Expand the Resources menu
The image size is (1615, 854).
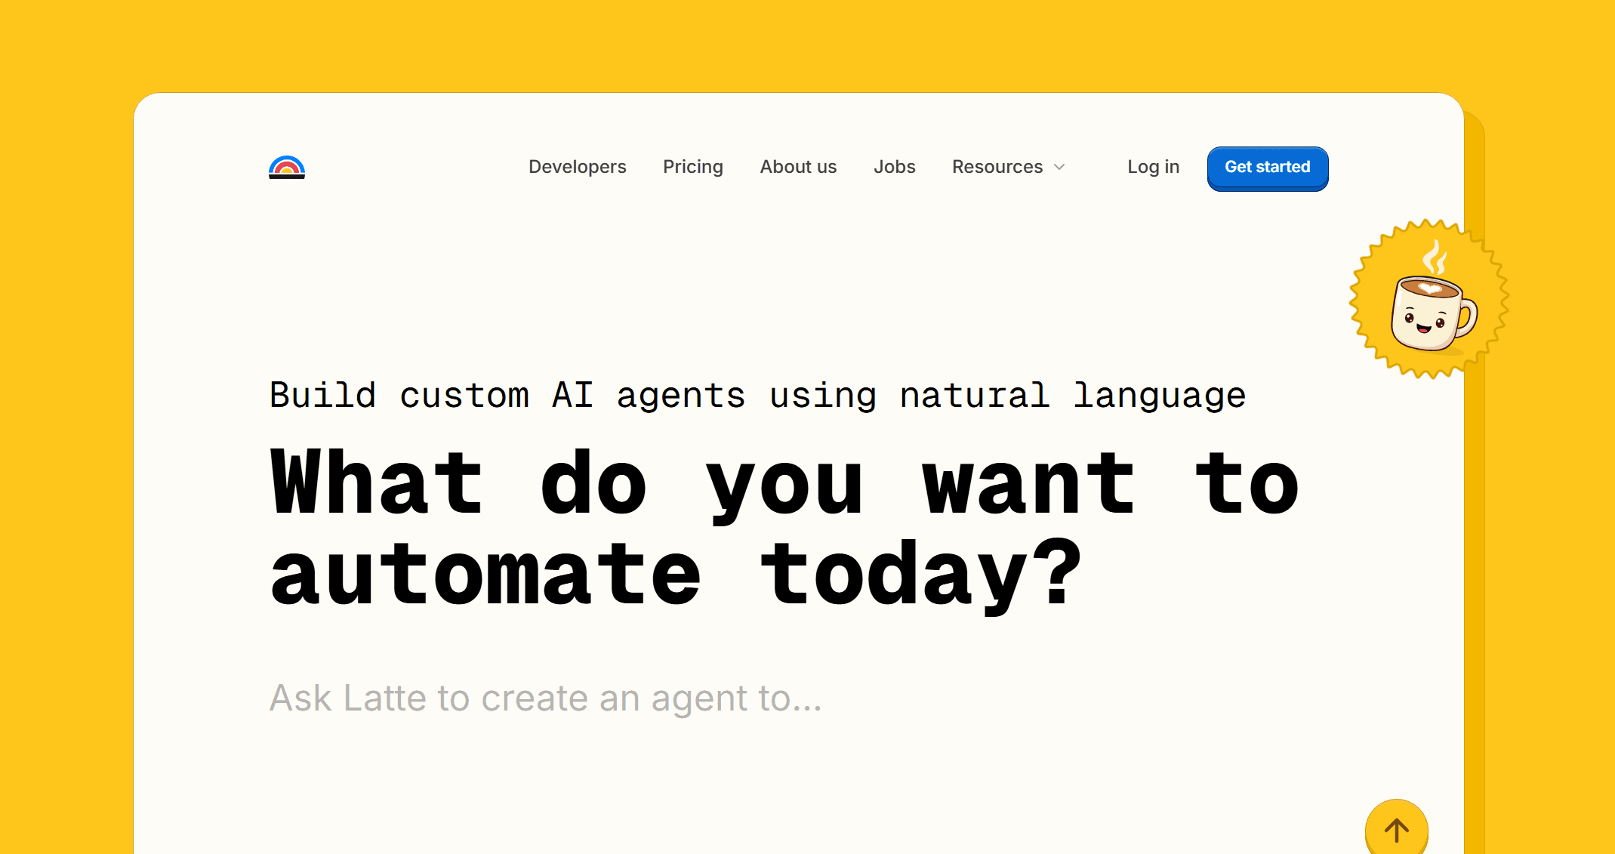997,167
